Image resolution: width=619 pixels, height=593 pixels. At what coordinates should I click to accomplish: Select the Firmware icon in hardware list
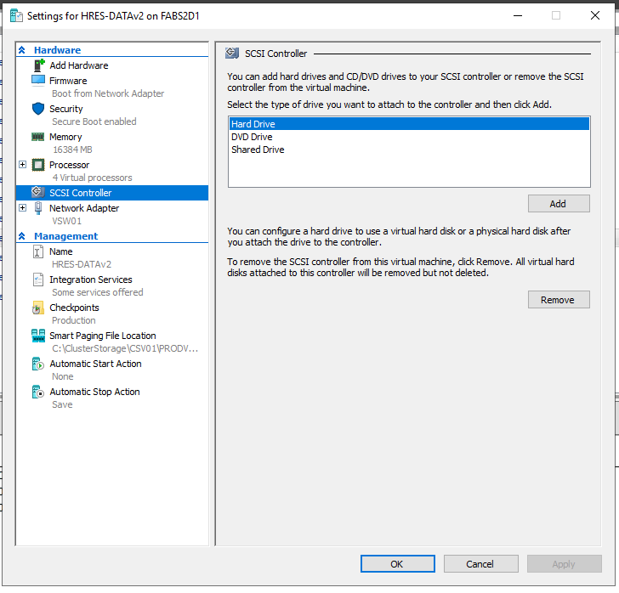tap(38, 81)
